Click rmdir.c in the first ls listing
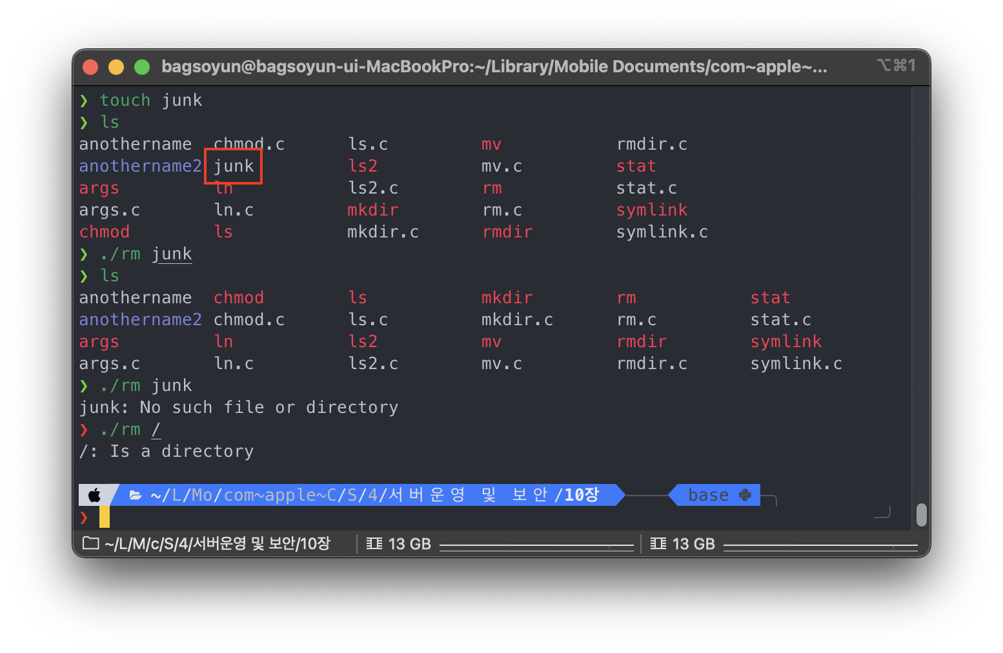 [652, 144]
